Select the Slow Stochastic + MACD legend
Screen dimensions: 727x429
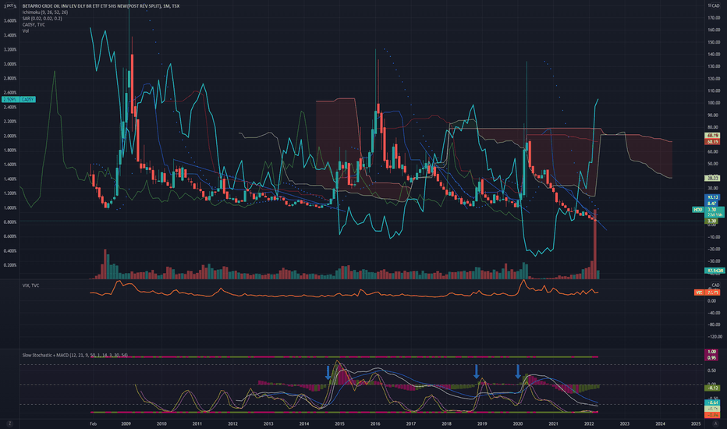point(75,355)
